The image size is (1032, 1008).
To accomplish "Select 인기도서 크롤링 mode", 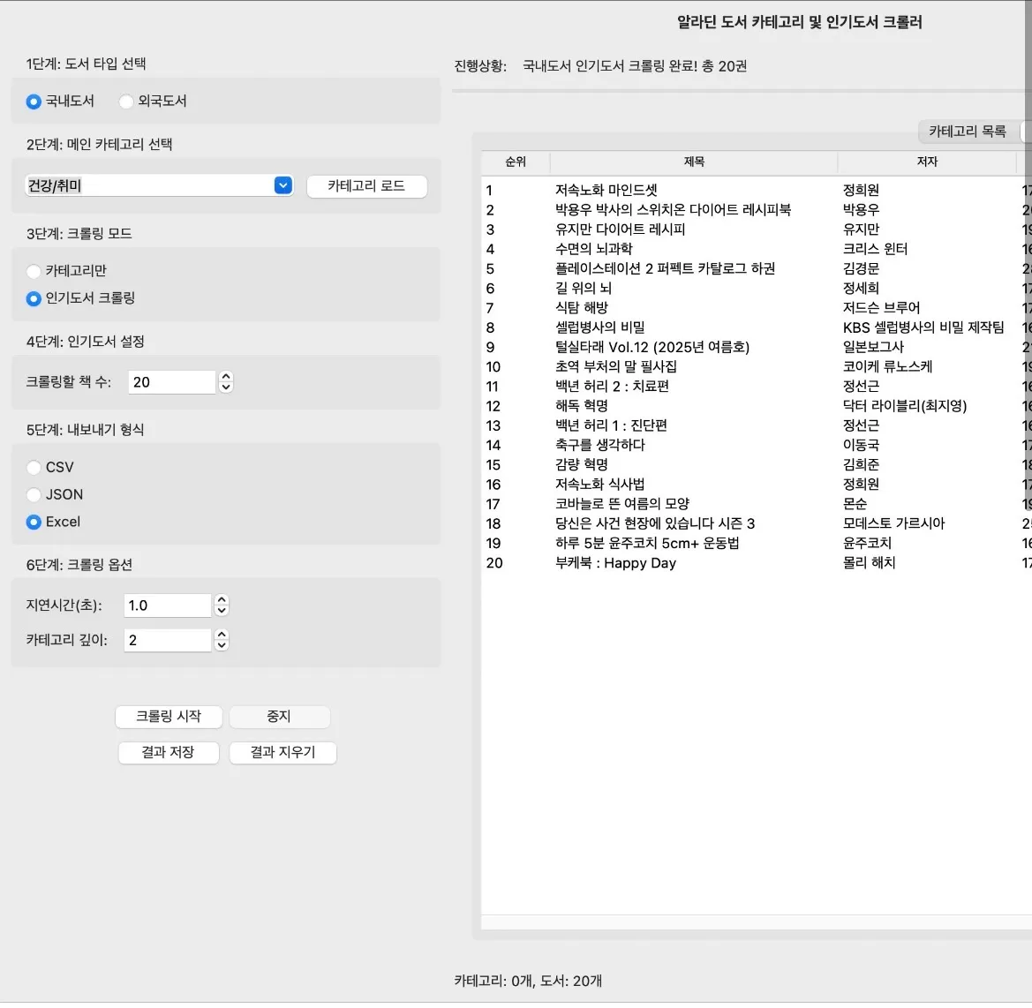I will (34, 298).
